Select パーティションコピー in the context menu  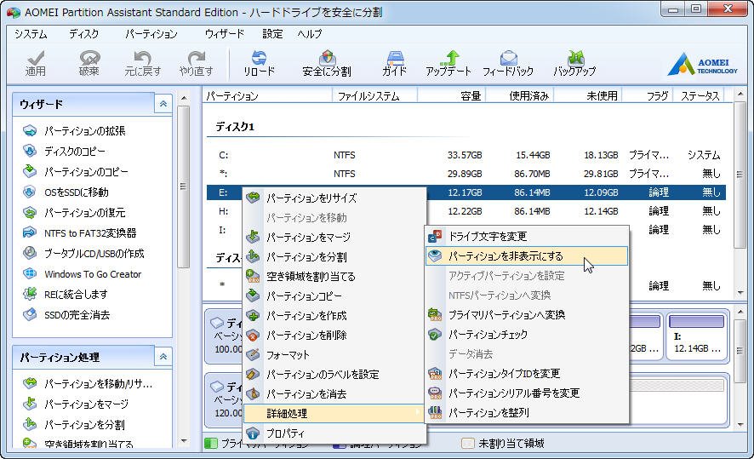pyautogui.click(x=334, y=295)
